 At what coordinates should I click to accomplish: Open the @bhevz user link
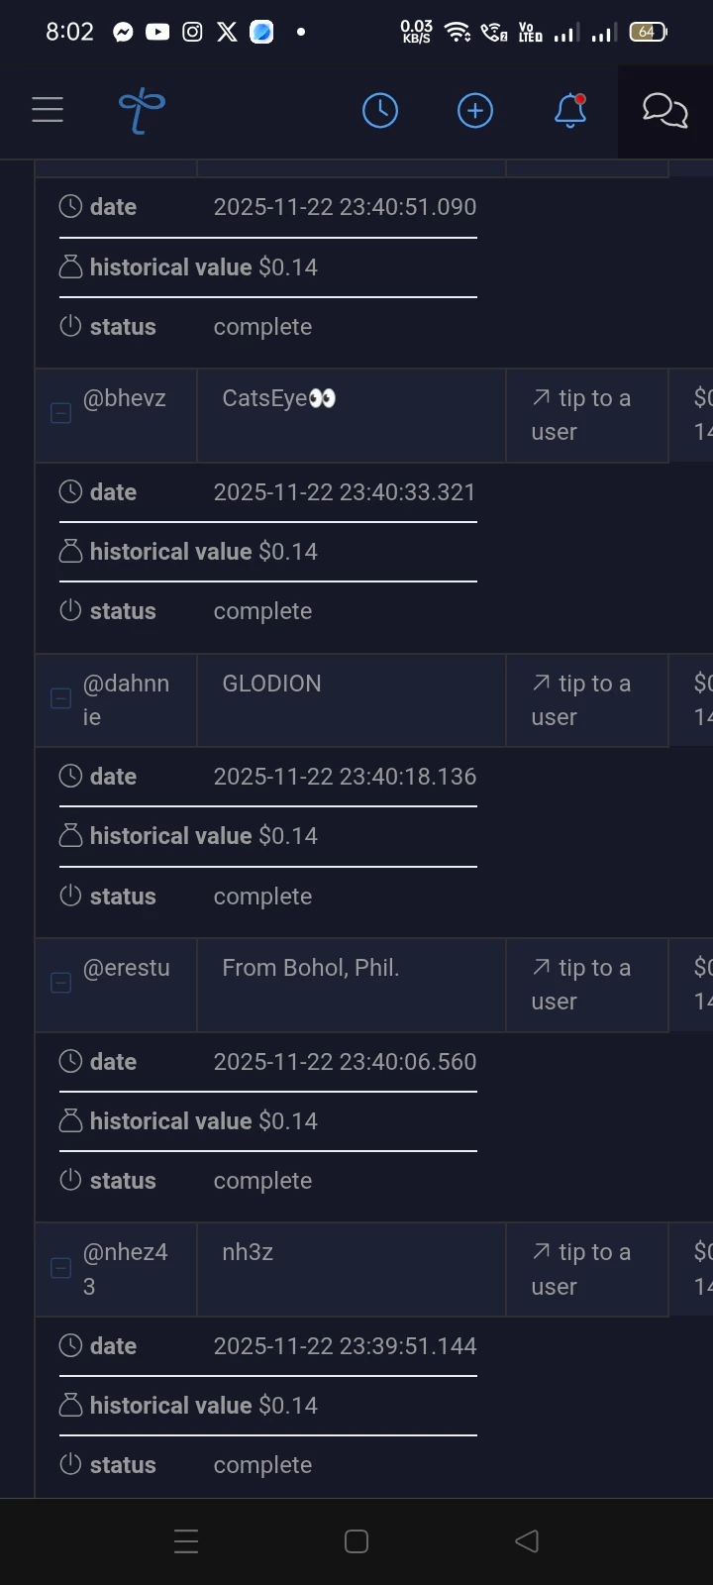(x=125, y=398)
